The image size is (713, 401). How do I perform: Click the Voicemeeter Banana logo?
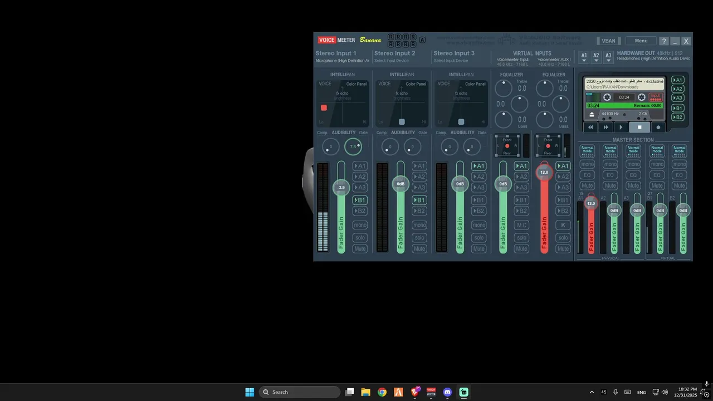click(x=350, y=40)
